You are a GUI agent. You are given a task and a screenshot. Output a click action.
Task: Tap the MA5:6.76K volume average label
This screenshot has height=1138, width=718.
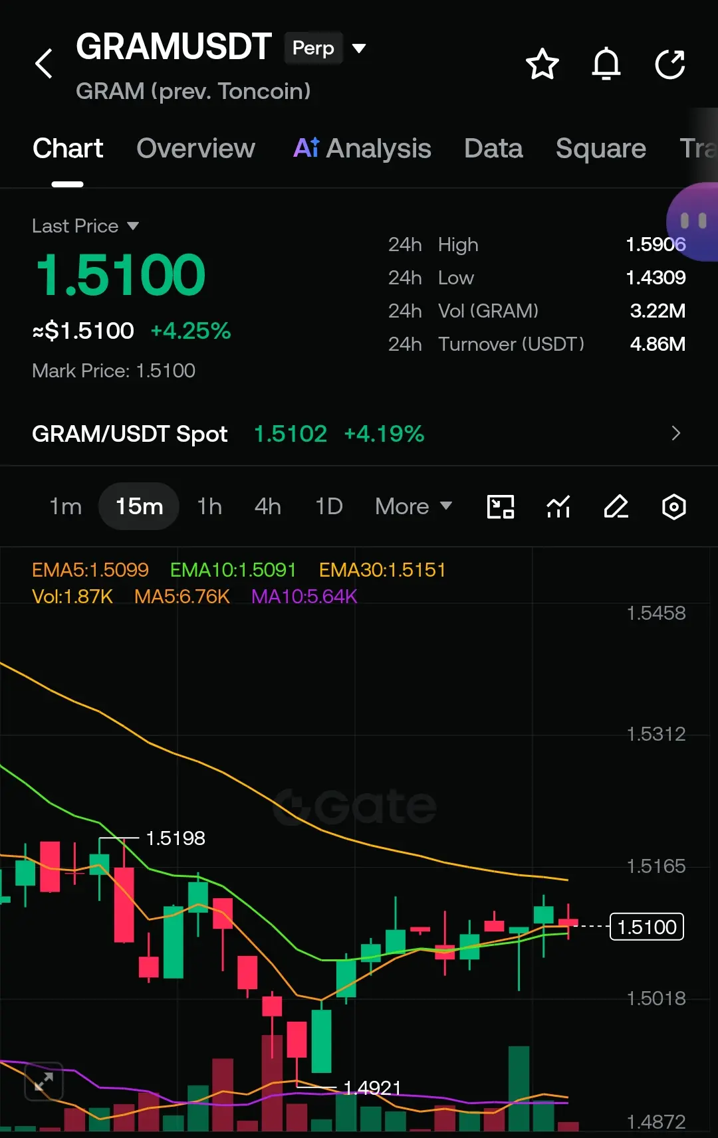click(x=182, y=597)
